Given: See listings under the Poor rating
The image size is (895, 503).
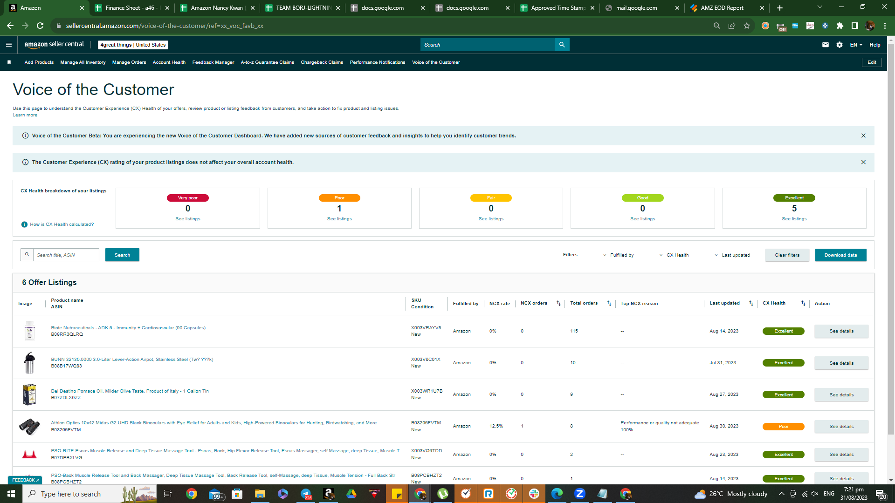Looking at the screenshot, I should [x=339, y=219].
